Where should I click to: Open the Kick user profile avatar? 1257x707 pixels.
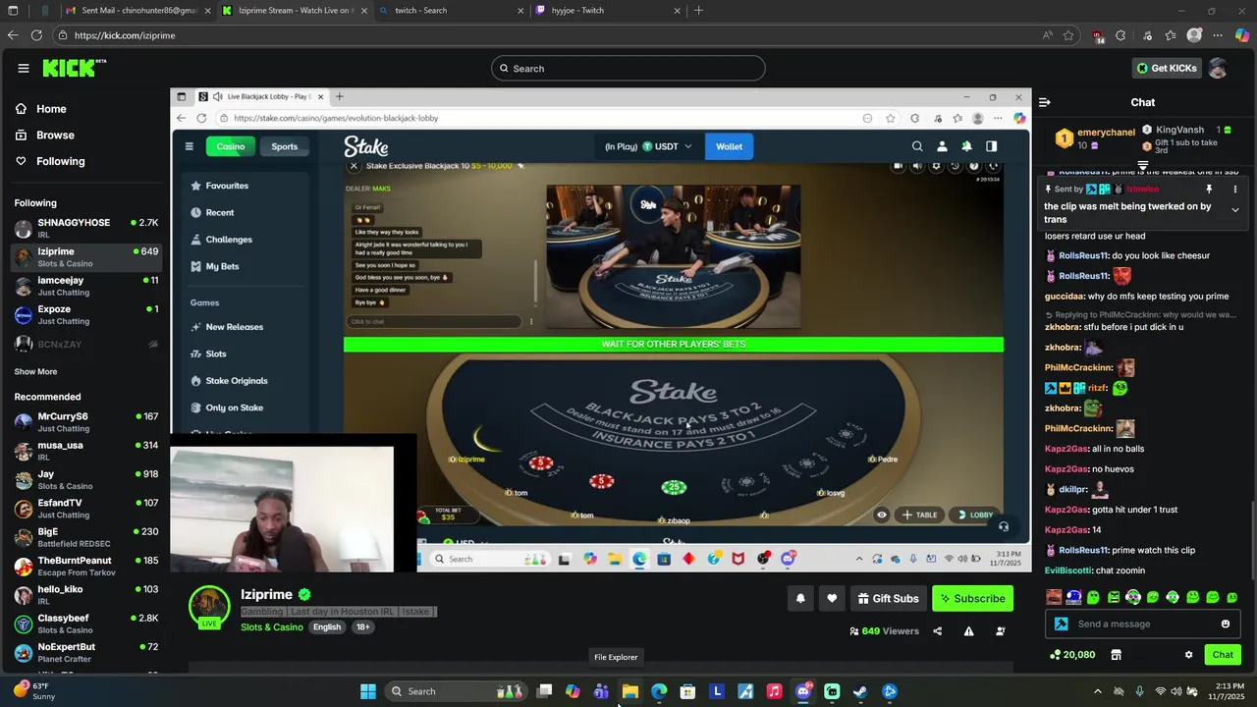1218,68
